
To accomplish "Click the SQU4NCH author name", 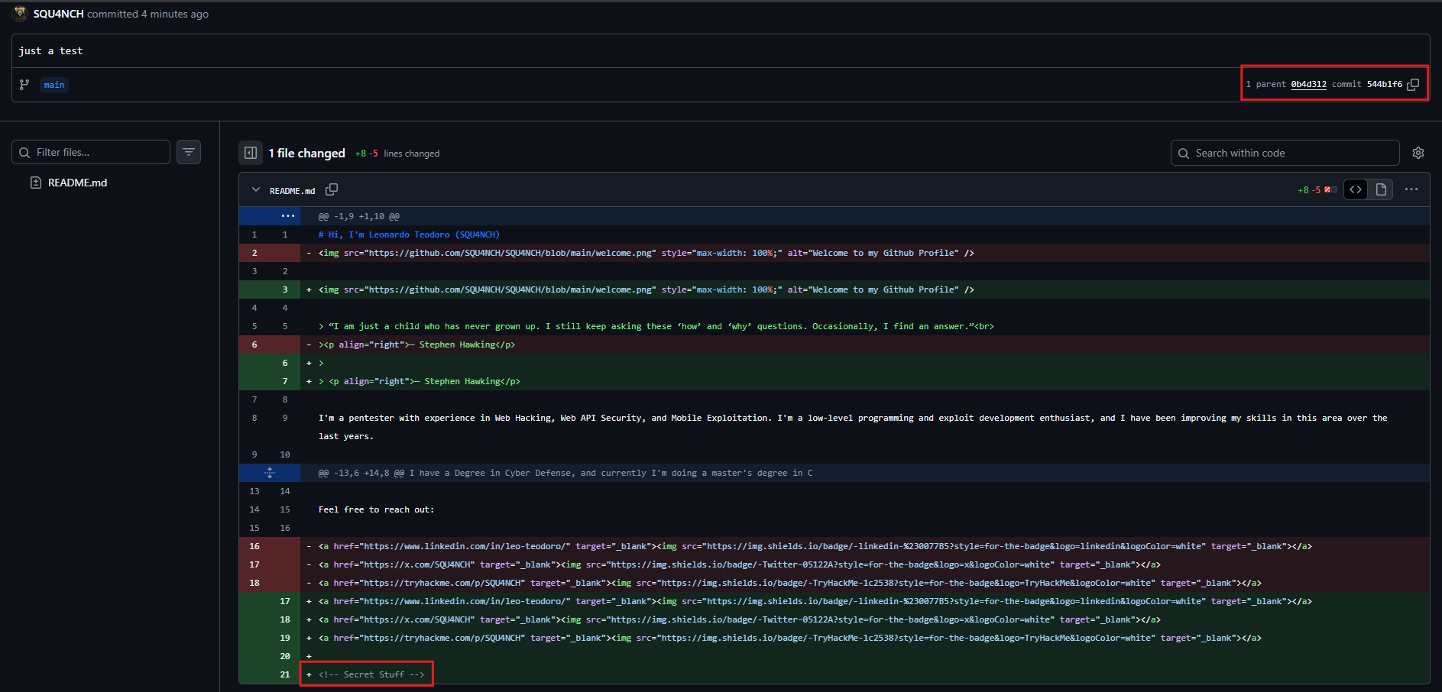I will (58, 14).
